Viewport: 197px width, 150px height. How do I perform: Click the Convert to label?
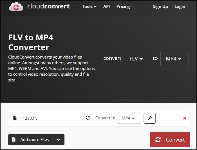[x=105, y=118]
